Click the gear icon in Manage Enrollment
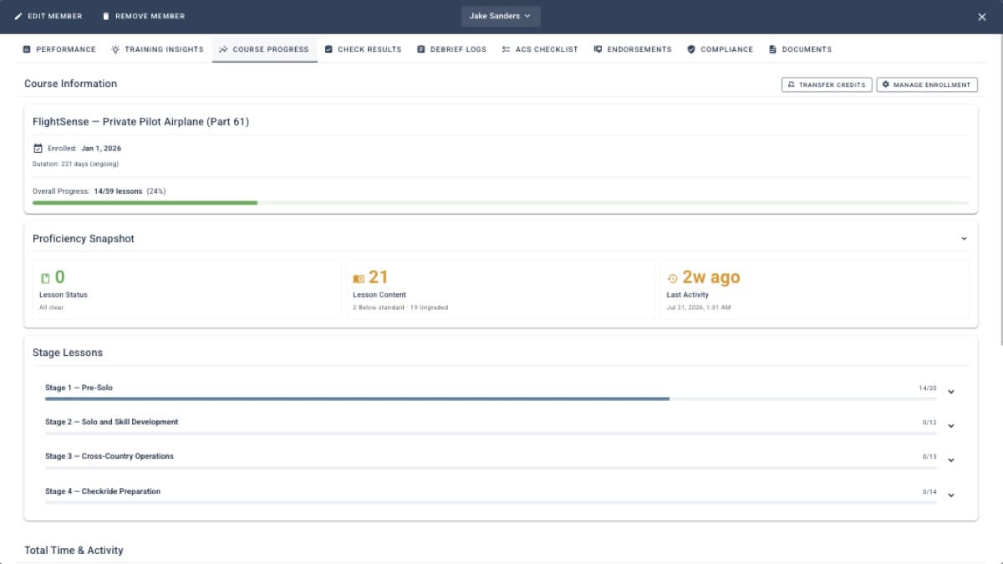Image resolution: width=1003 pixels, height=564 pixels. [886, 84]
